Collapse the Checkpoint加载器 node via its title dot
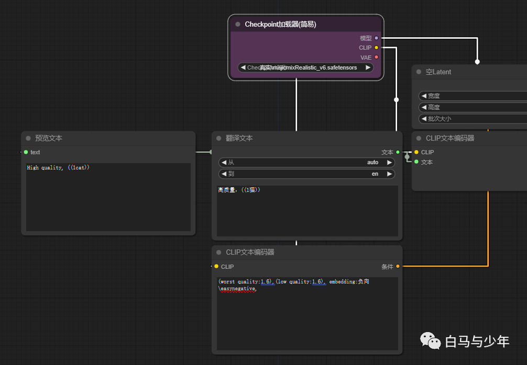The height and width of the screenshot is (365, 527). tap(238, 24)
